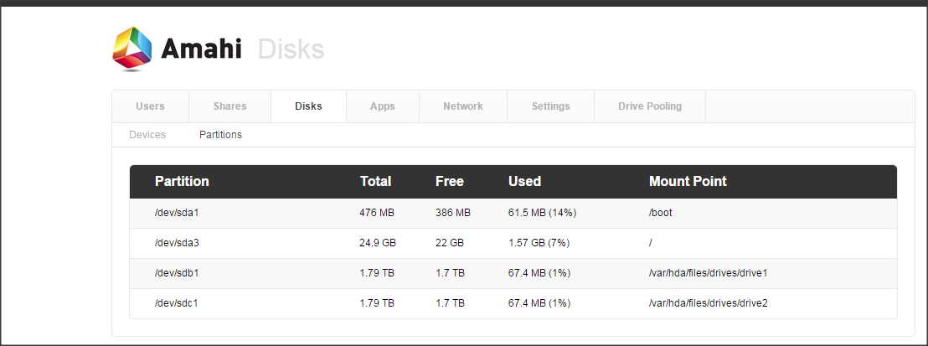The height and width of the screenshot is (346, 928).
Task: Open the Drive Pooling tab
Action: 650,106
